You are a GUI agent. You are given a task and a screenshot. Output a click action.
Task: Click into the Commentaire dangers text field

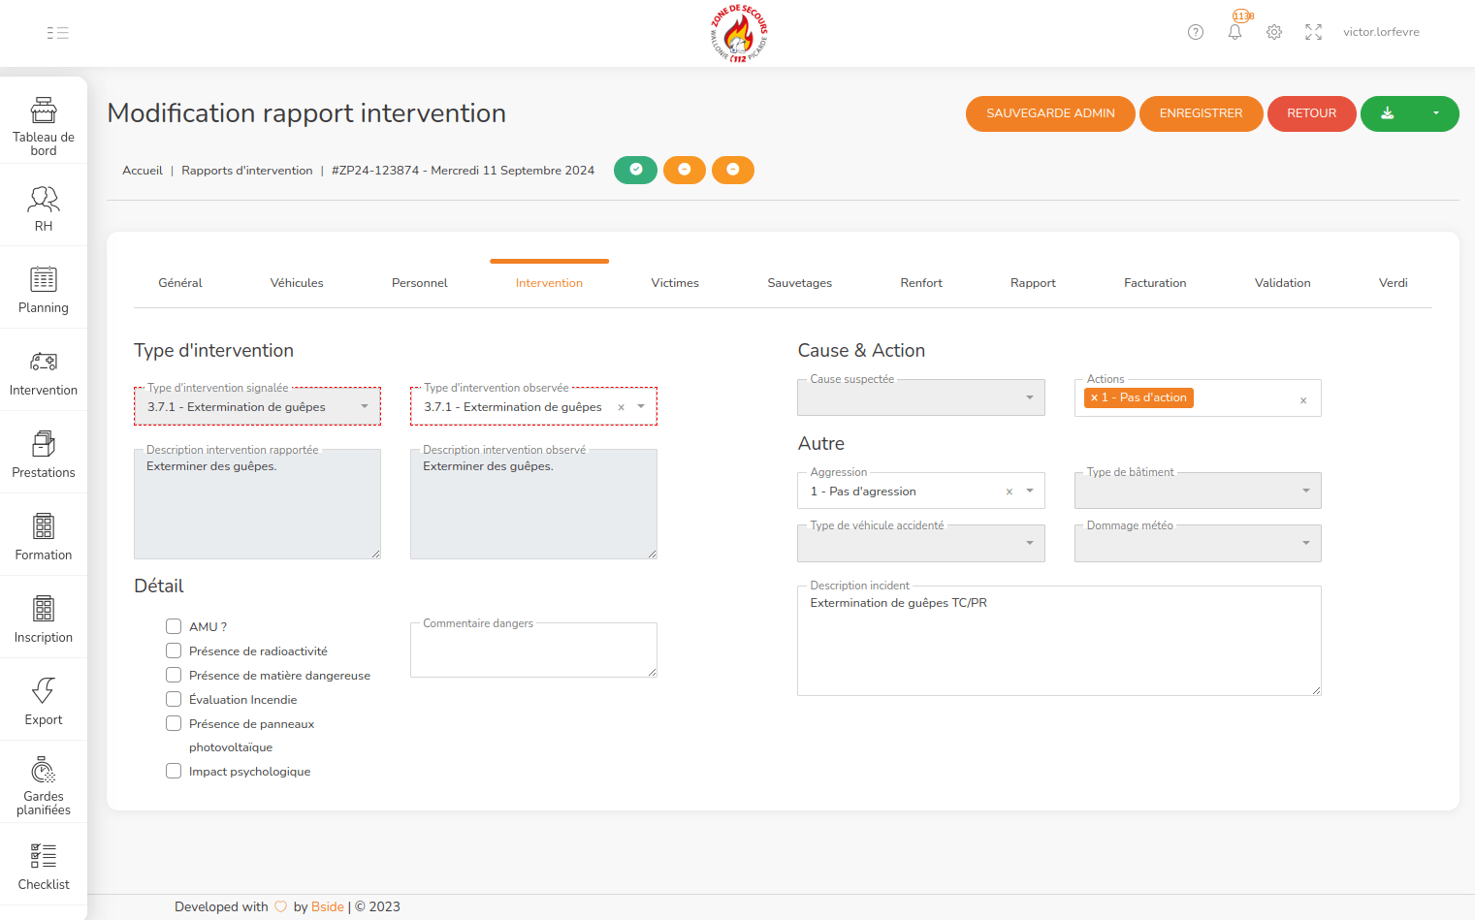pos(533,651)
